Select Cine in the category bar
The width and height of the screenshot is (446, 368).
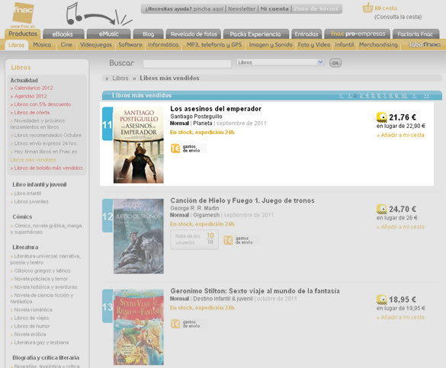66,45
